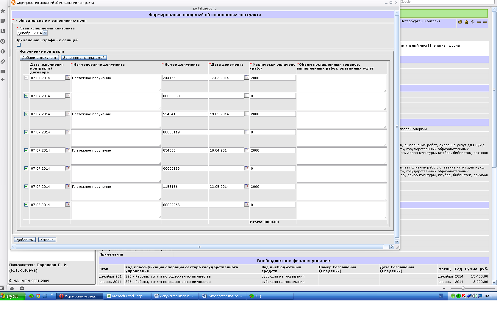Viewport: 500px width, 312px height.
Task: Click the dialog vertical scrollbar down arrow
Action: coord(396,242)
